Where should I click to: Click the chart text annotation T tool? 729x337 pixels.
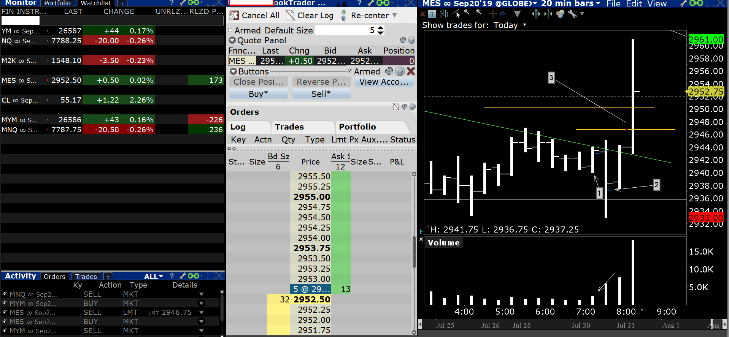432,14
